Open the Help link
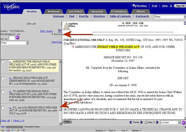 (x=165, y=6)
